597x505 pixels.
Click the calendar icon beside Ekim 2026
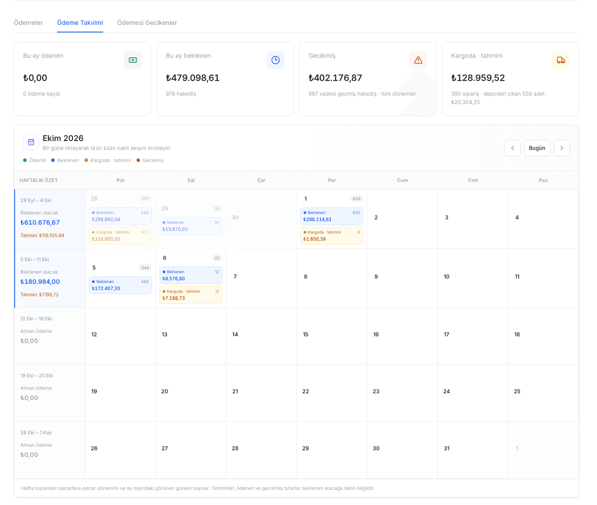pos(31,142)
